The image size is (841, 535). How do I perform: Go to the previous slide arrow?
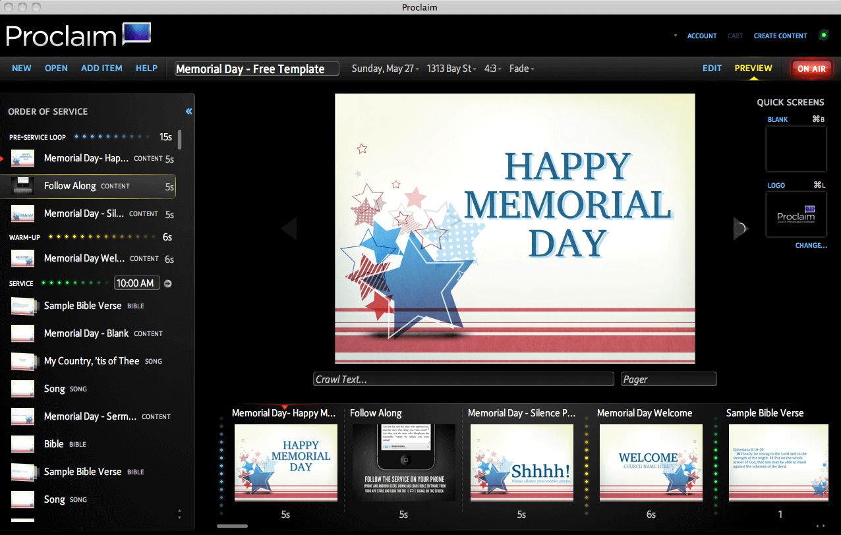coord(289,229)
